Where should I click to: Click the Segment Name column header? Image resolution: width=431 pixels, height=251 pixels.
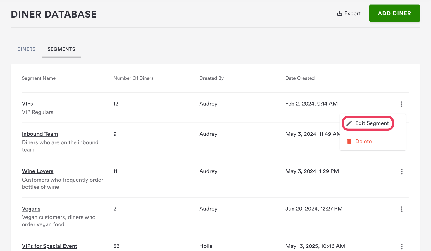(39, 78)
